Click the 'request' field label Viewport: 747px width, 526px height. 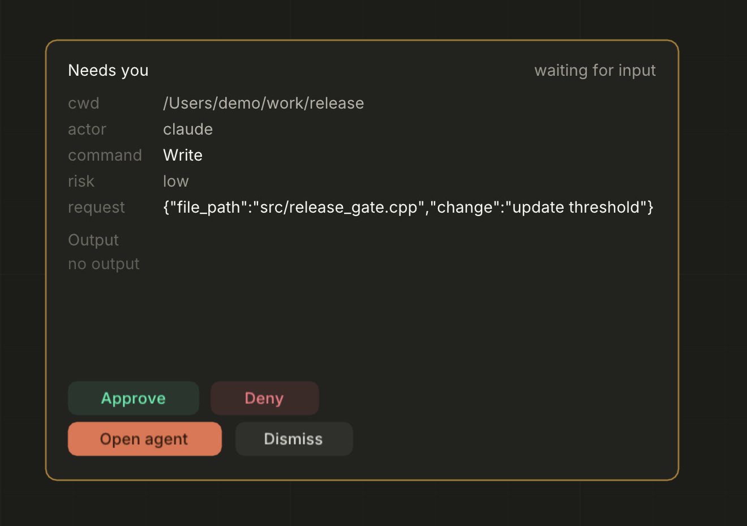pyautogui.click(x=96, y=207)
